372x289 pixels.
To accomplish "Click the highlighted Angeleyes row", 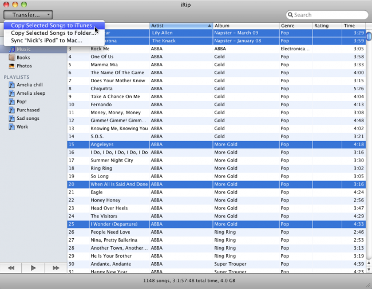I will tap(216, 144).
